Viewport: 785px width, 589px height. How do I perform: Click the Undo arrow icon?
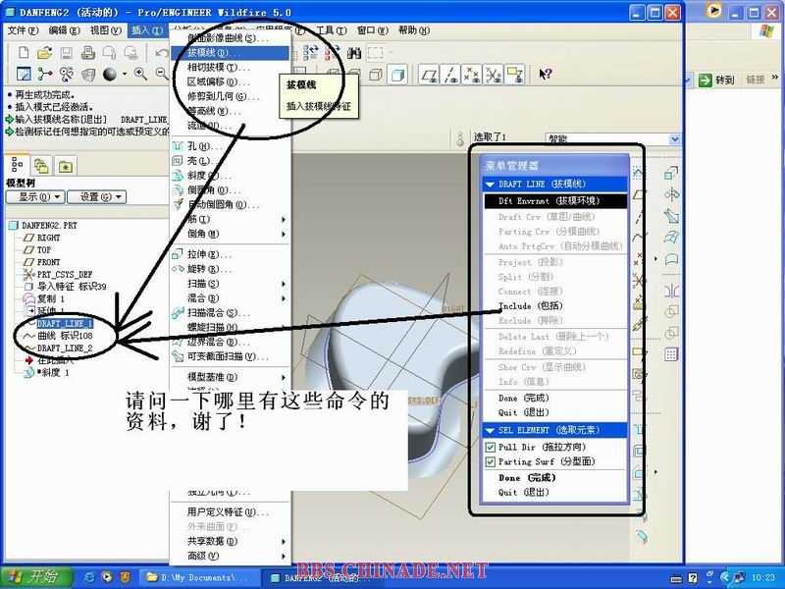pos(162,53)
